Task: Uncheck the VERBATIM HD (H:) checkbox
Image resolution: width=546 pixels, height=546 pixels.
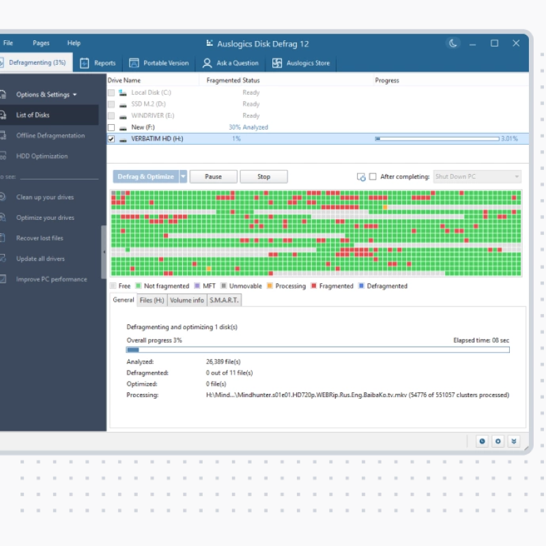Action: click(x=111, y=139)
